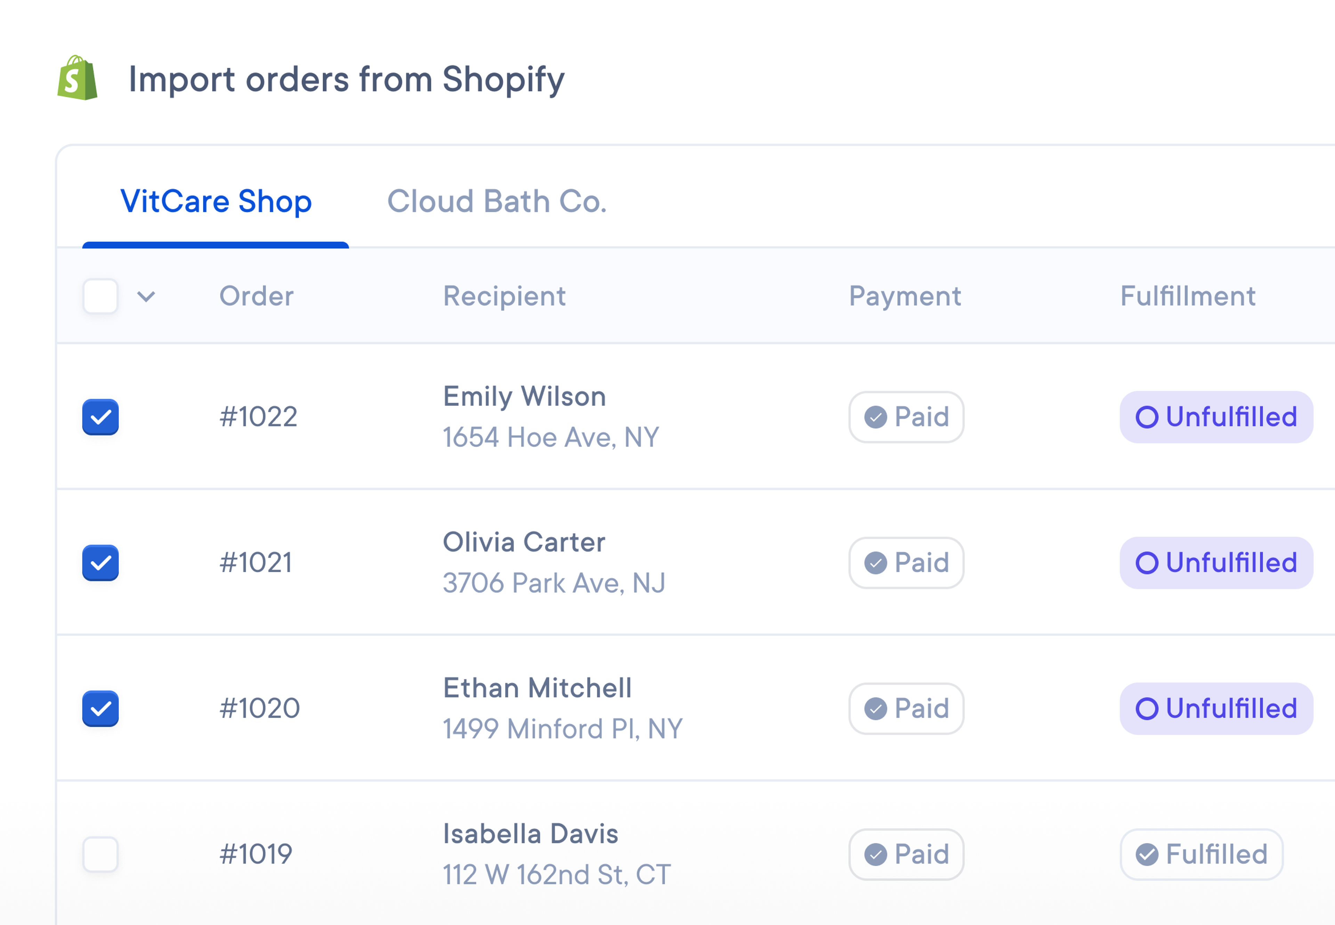Switch to the Cloud Bath Co. tab

point(497,202)
